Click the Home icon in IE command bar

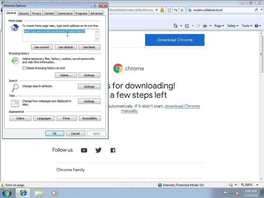tap(175, 26)
